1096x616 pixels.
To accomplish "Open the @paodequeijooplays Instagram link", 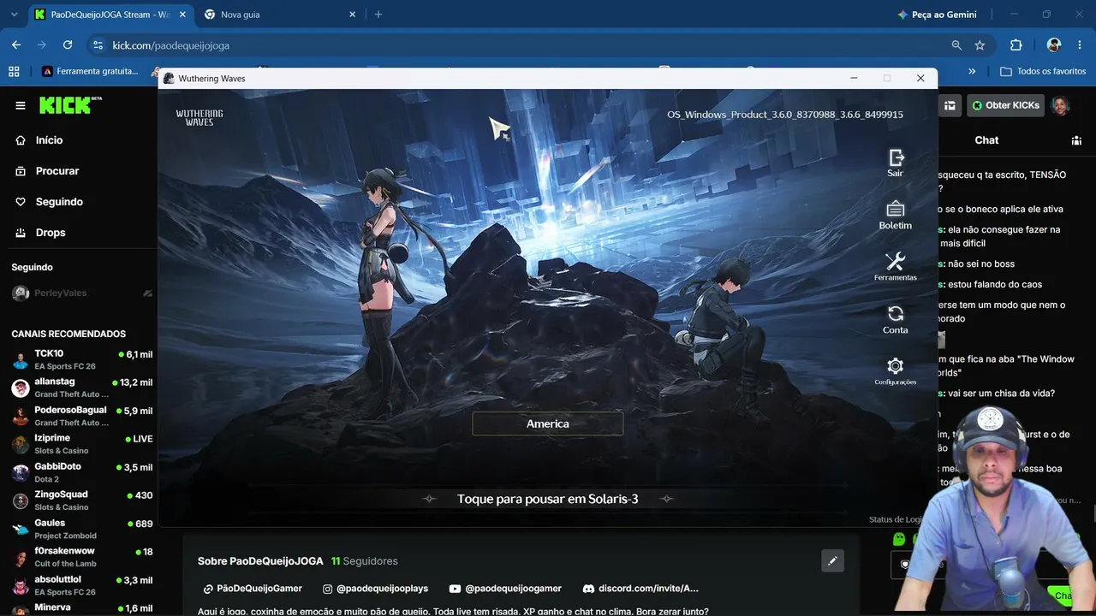I will click(375, 589).
